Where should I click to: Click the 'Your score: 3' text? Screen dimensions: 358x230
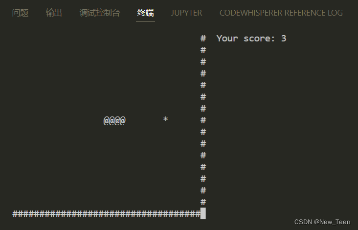(x=251, y=38)
